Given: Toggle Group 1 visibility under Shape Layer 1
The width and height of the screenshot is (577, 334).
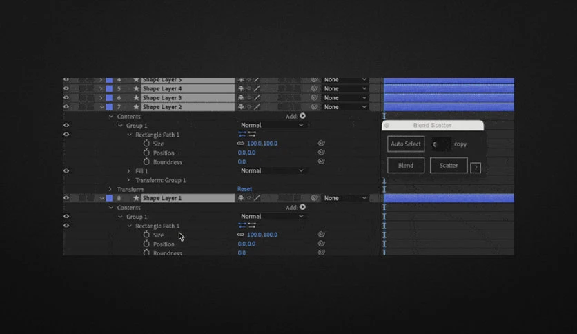Looking at the screenshot, I should (x=66, y=216).
